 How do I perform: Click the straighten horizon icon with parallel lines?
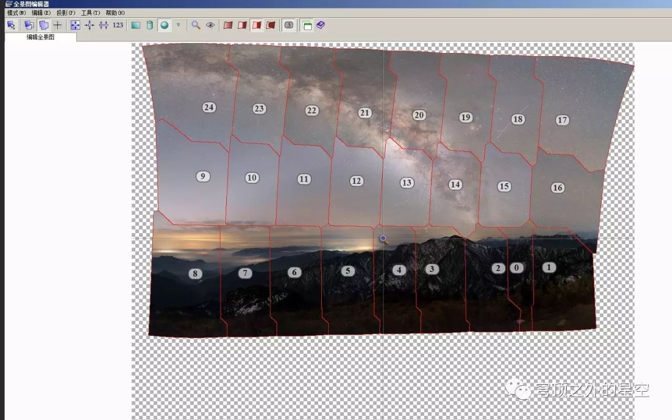[x=103, y=25]
